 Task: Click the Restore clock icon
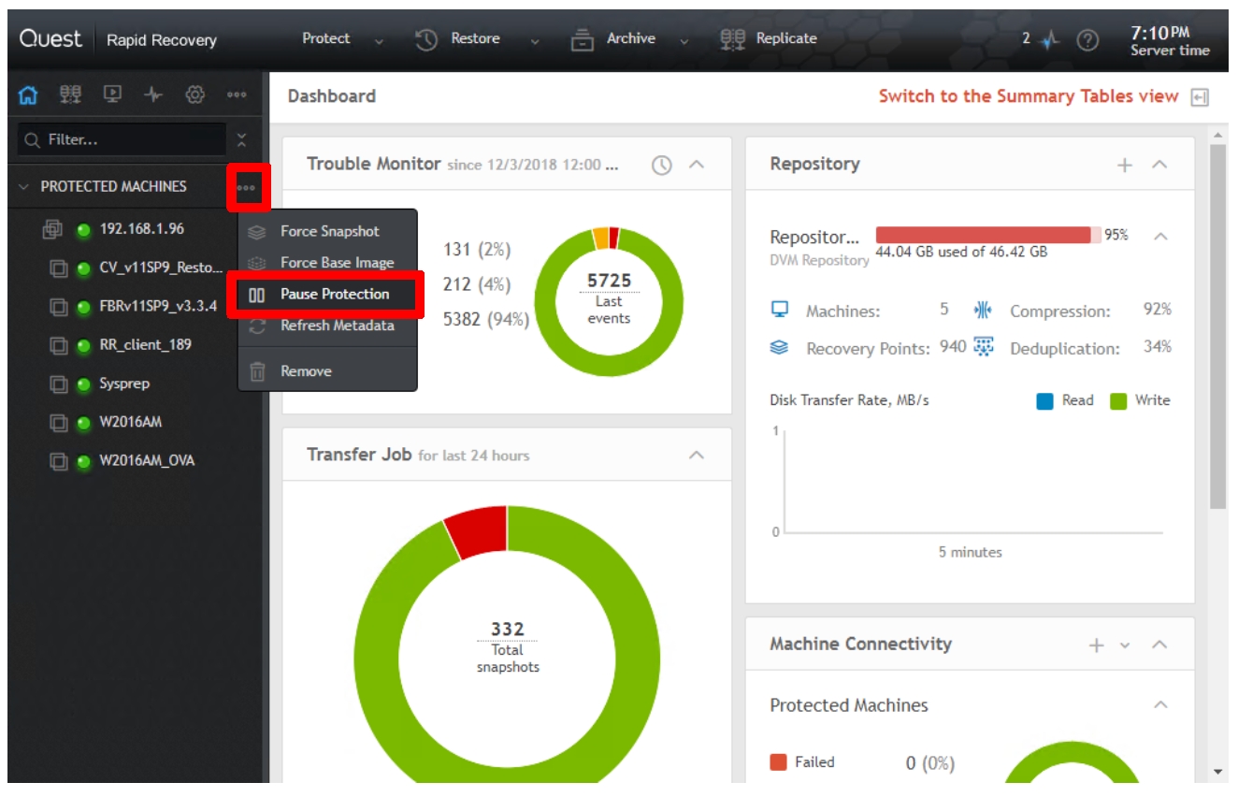click(x=426, y=40)
